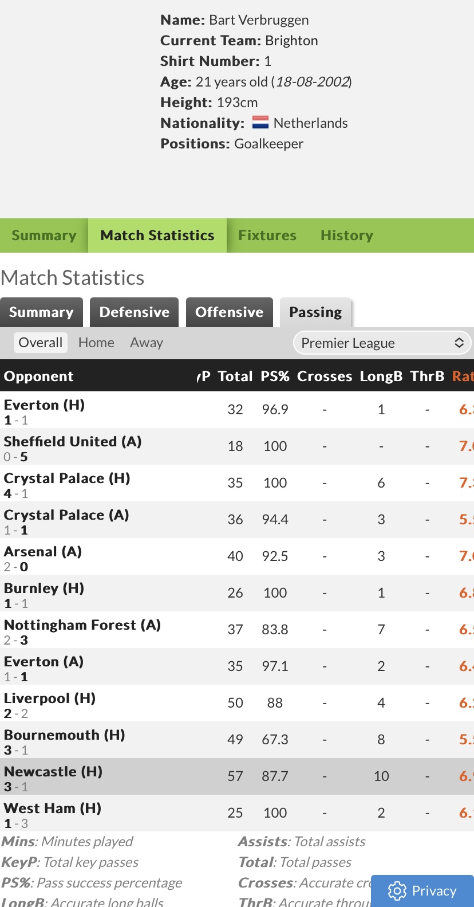
Task: Open the Sheffield United (A) match
Action: click(x=73, y=442)
